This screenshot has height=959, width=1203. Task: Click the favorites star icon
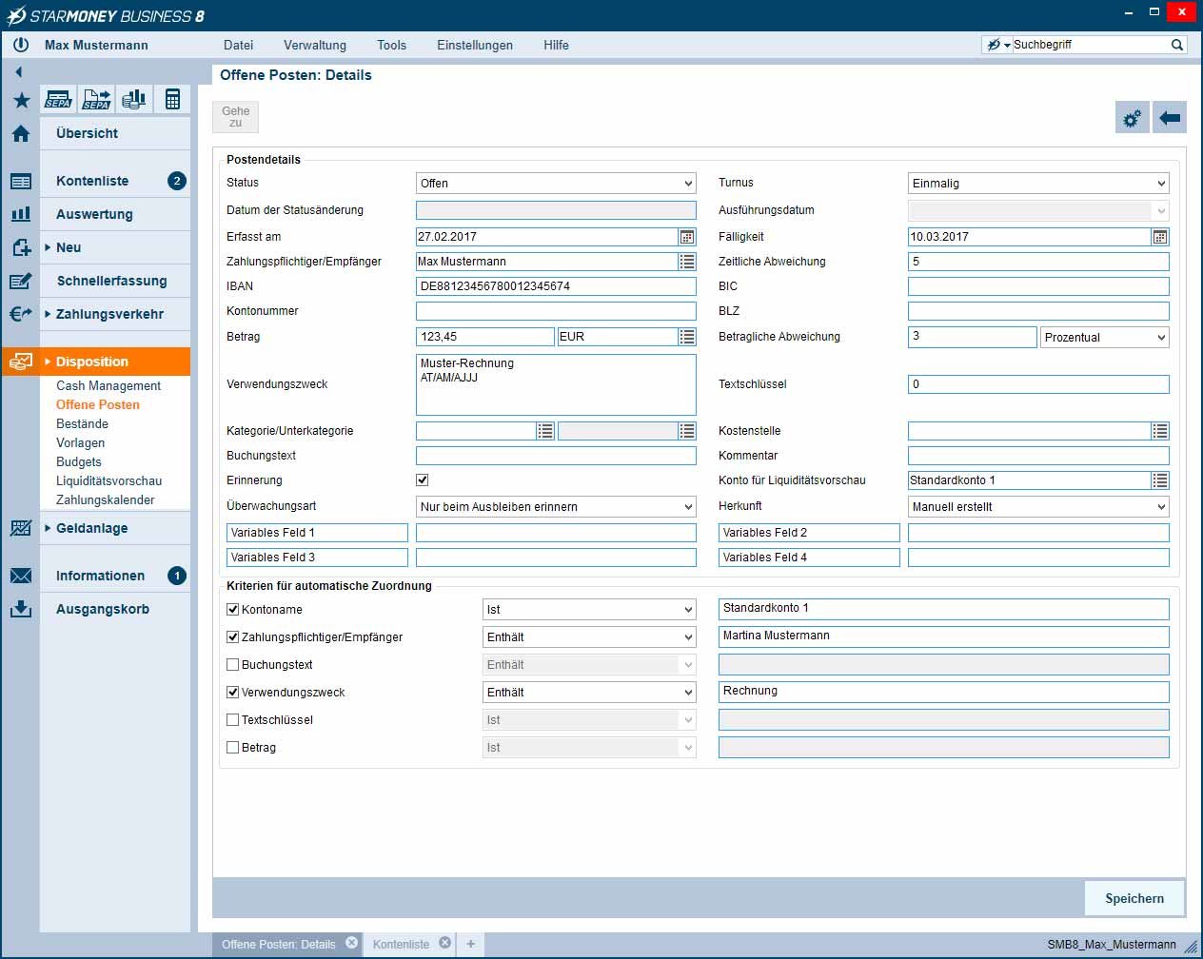point(21,100)
